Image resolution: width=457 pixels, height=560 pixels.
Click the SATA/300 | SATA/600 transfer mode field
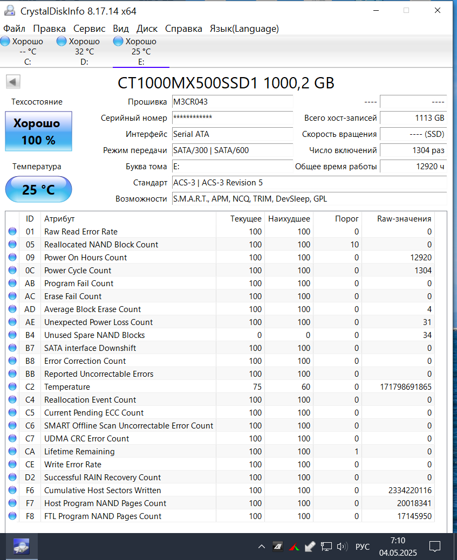pyautogui.click(x=233, y=150)
